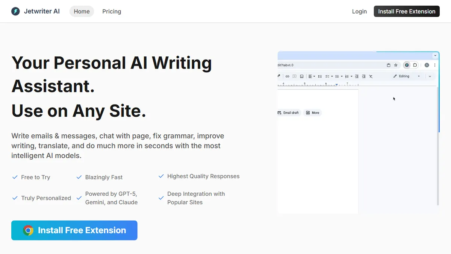Click the Jetwriter AI lightning logo icon
This screenshot has height=254, width=451.
coord(15,11)
